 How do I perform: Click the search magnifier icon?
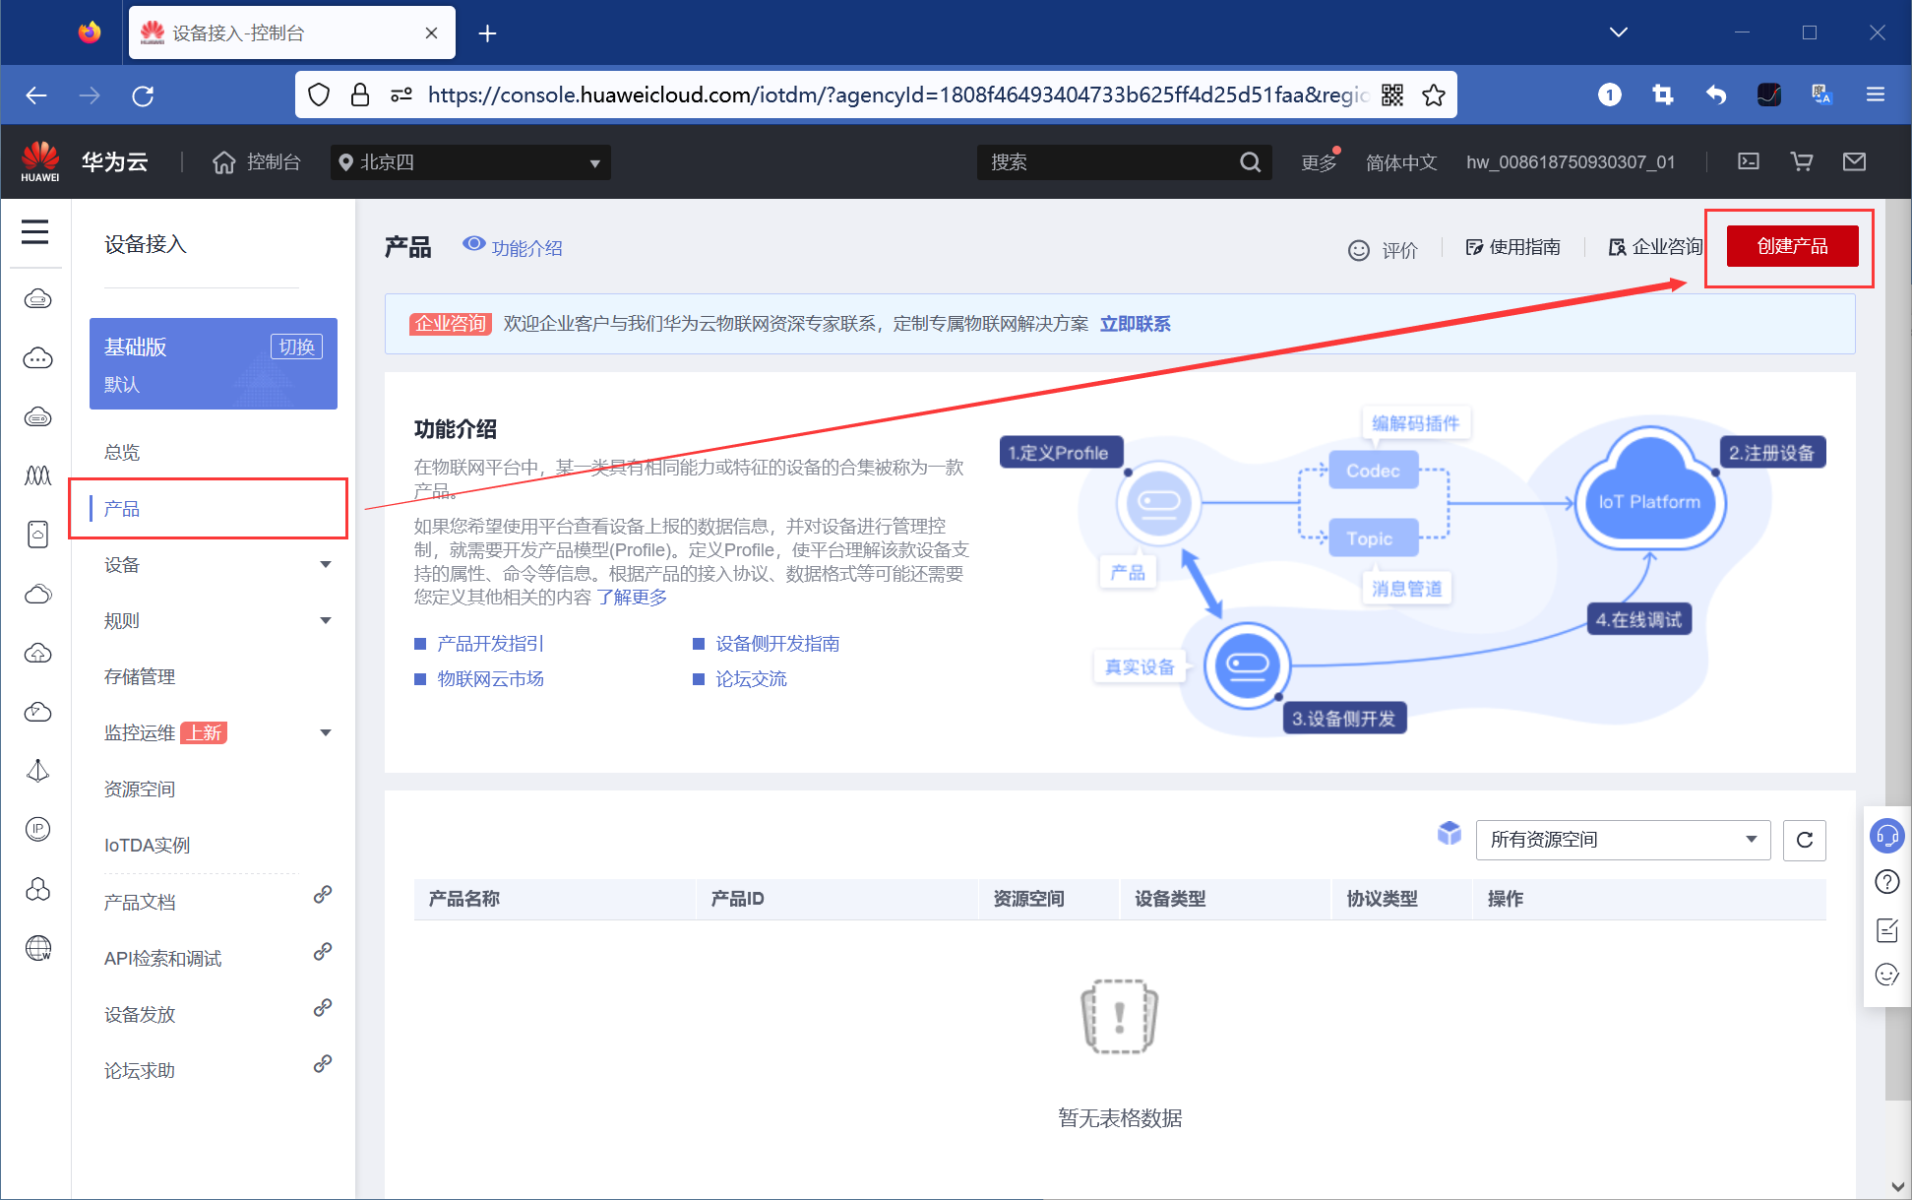[x=1250, y=161]
